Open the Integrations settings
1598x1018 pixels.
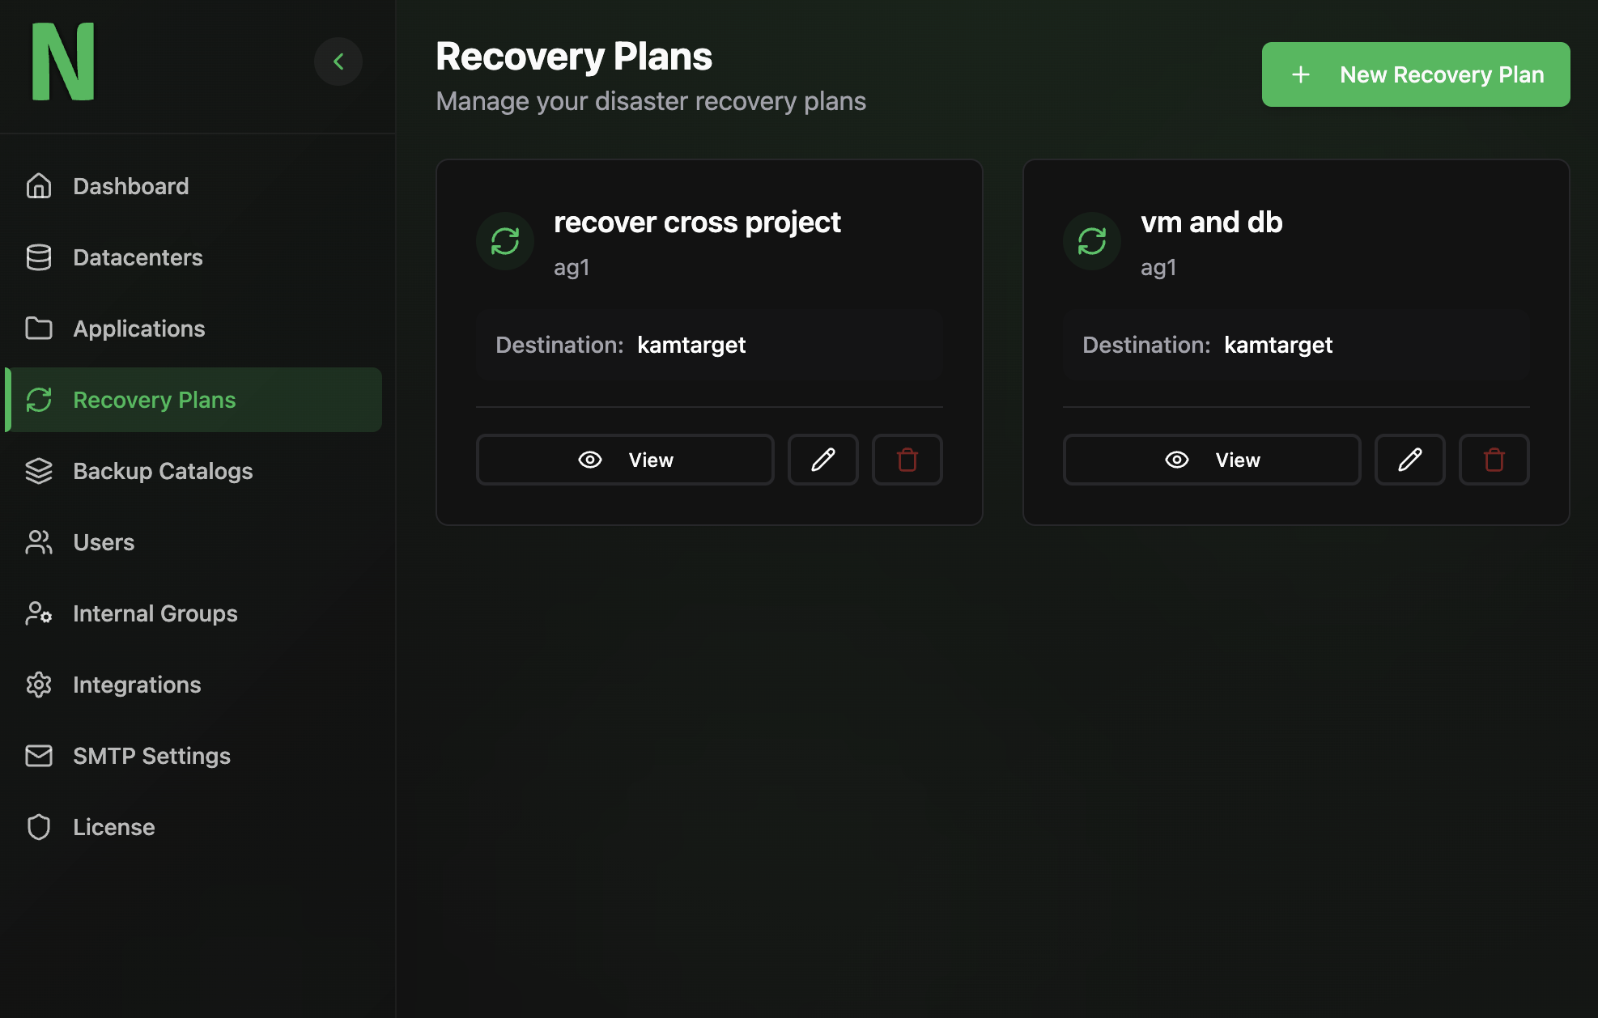click(x=137, y=685)
